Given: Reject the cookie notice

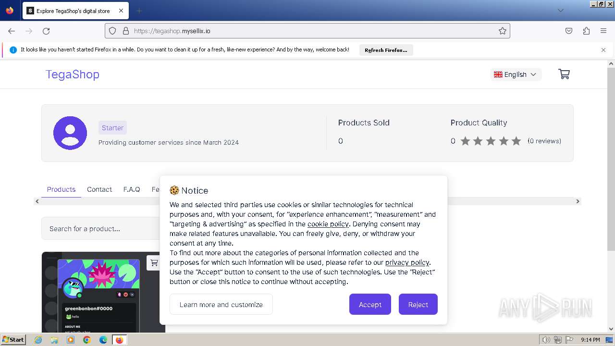Looking at the screenshot, I should pos(418,304).
